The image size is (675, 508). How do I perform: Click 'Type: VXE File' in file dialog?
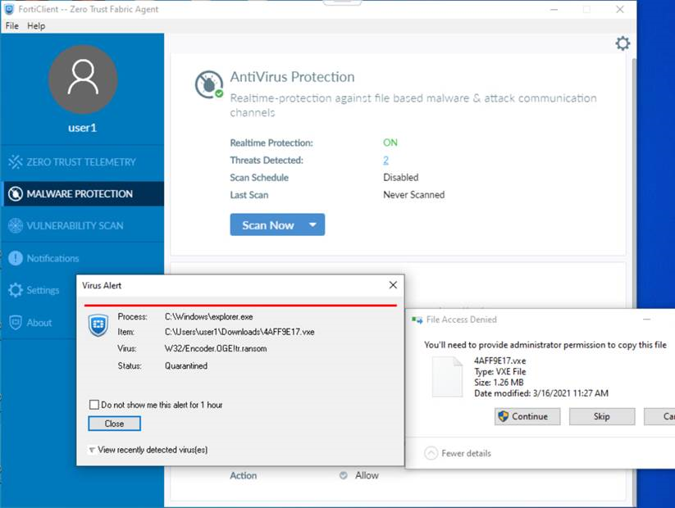pyautogui.click(x=499, y=371)
